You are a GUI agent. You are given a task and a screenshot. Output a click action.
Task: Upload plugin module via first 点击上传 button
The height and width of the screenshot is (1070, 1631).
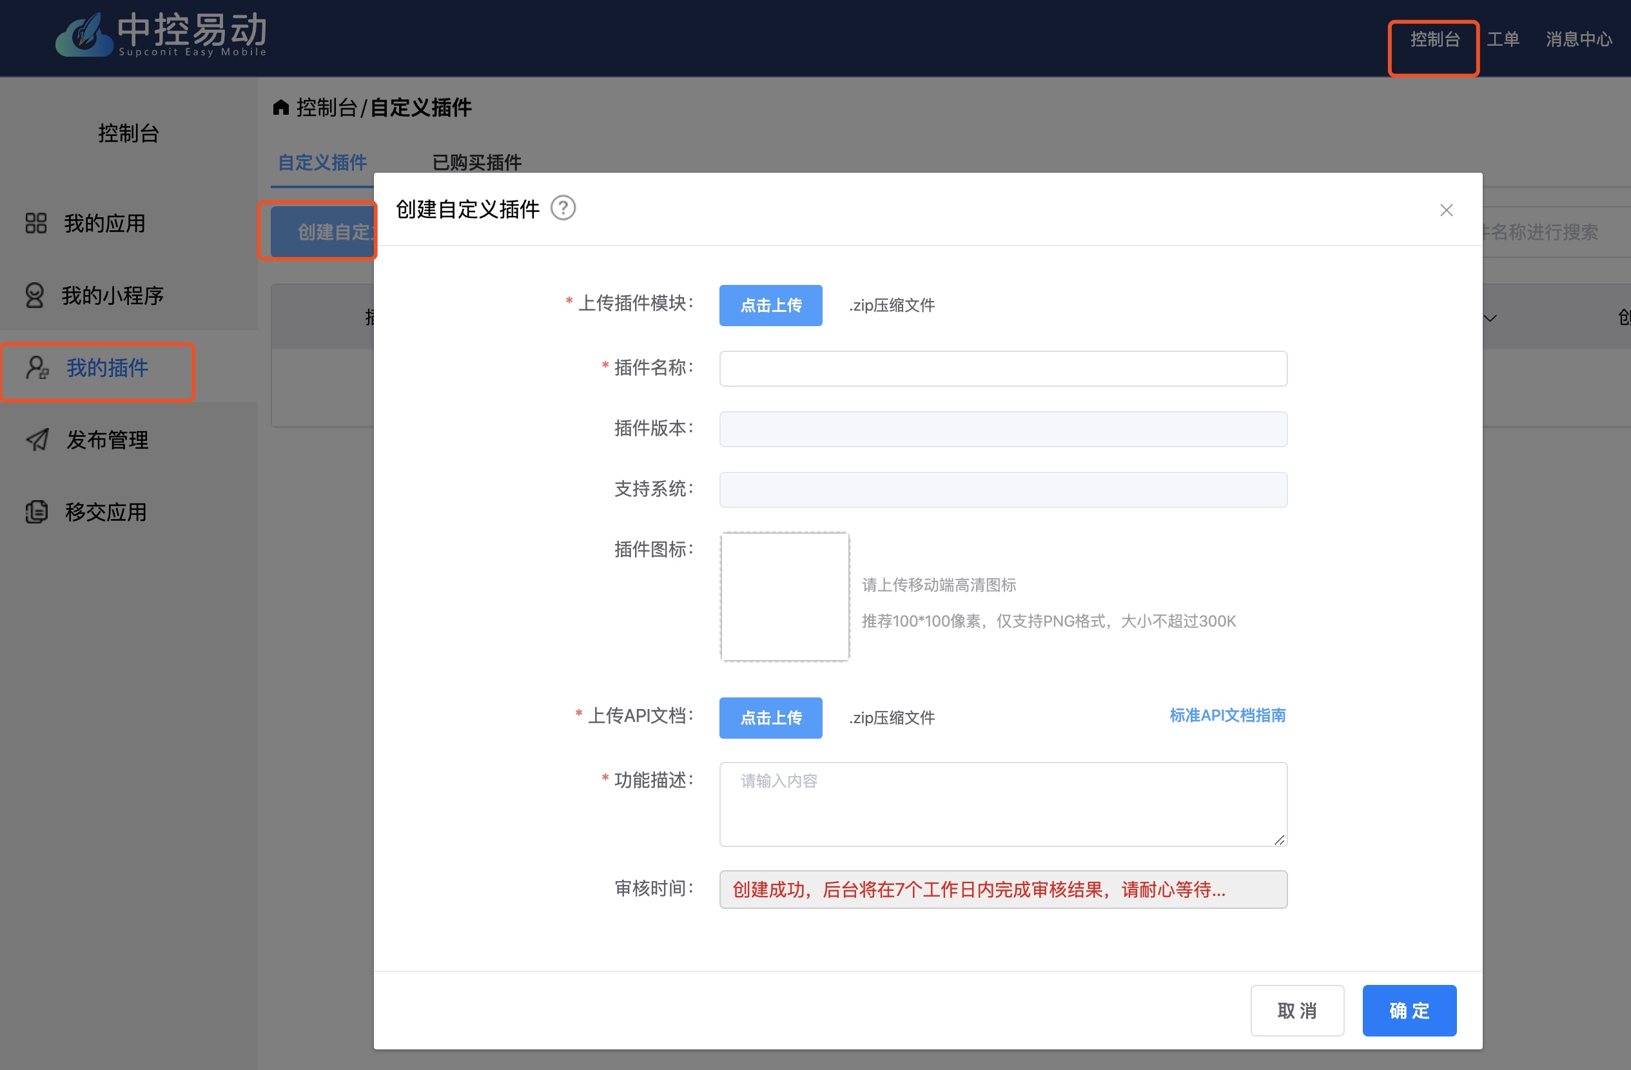pos(770,306)
